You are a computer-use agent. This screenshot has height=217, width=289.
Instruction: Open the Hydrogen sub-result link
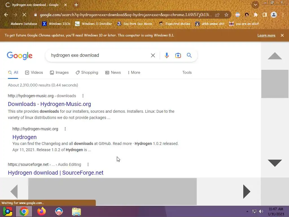tap(25, 137)
